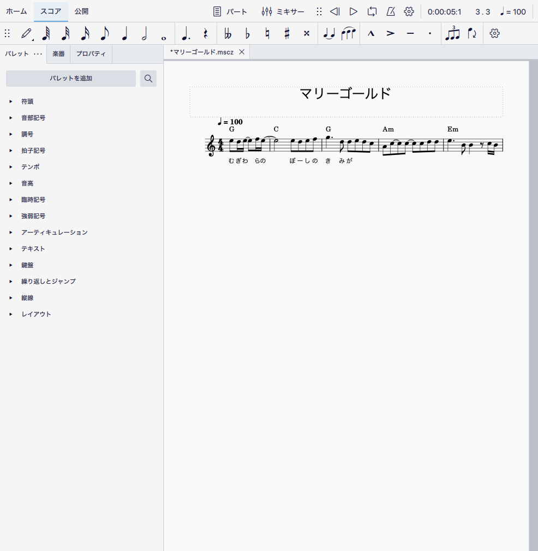Add marcato articulation
538x551 pixels.
pos(371,33)
